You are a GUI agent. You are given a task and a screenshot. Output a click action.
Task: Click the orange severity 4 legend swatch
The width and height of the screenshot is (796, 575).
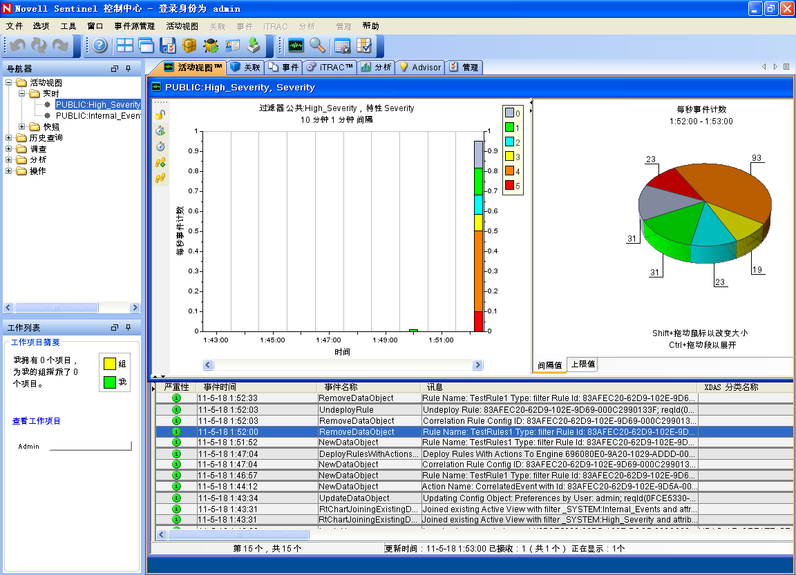(510, 171)
